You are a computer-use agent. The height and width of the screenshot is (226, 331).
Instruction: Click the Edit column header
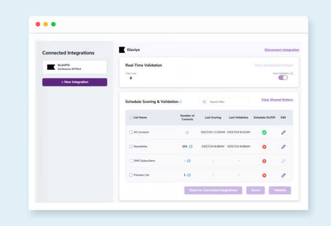tap(283, 117)
